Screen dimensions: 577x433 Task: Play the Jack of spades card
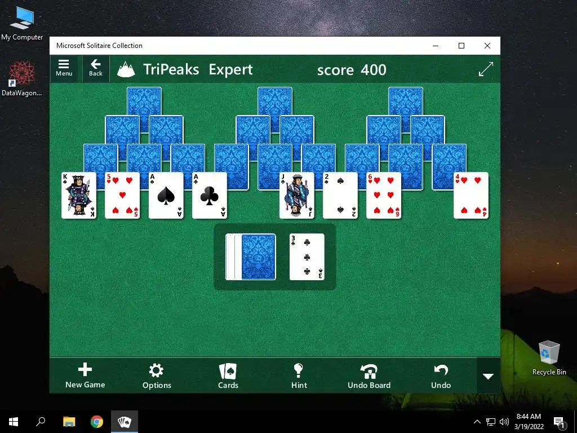click(x=296, y=196)
